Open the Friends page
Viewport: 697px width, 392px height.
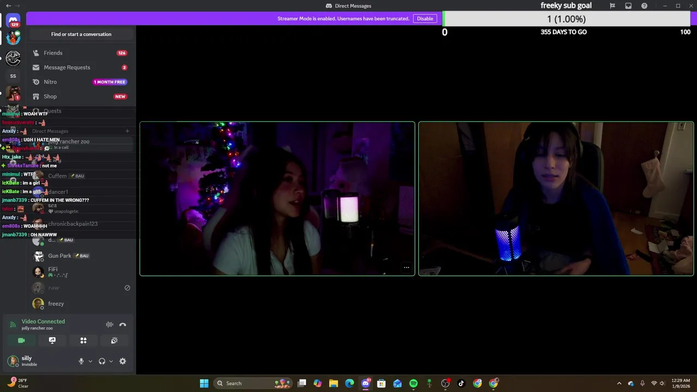click(x=80, y=53)
